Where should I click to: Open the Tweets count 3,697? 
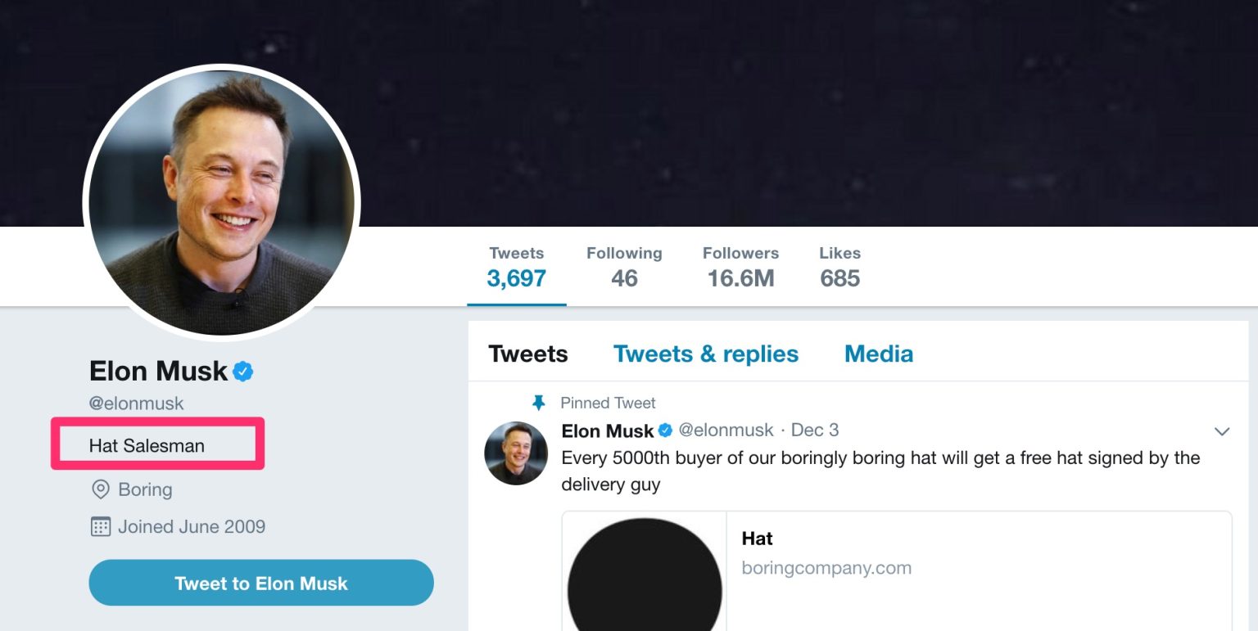click(516, 268)
